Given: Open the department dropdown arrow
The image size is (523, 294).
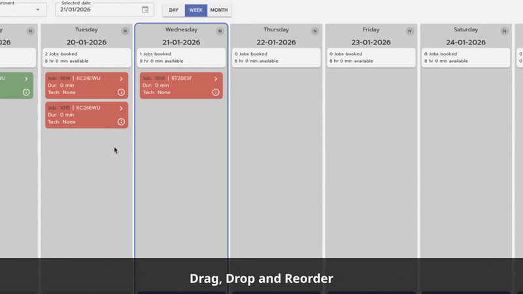Looking at the screenshot, I should click(x=38, y=10).
